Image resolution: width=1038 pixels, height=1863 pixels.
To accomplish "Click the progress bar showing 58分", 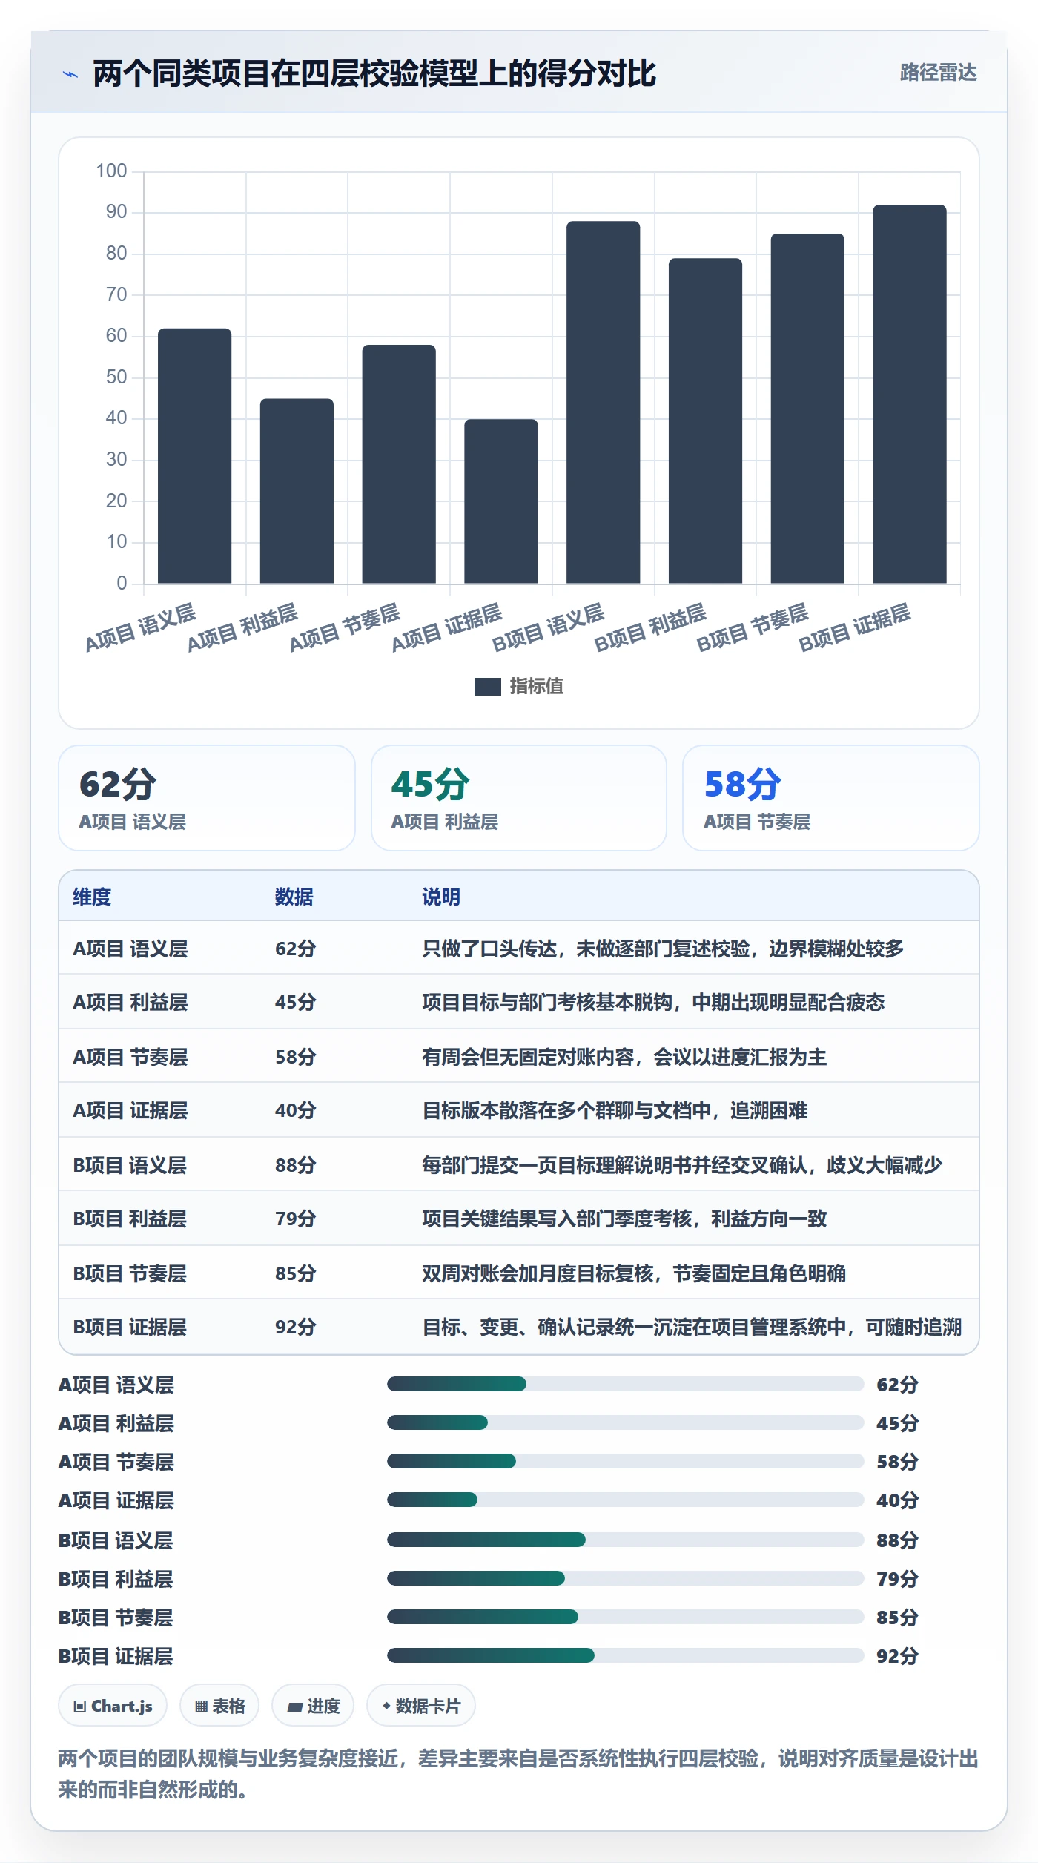I will tap(625, 1461).
